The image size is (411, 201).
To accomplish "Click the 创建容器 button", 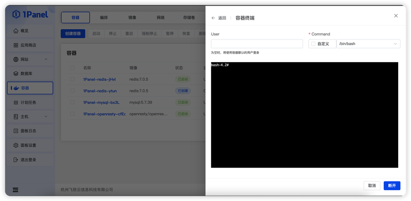I will point(73,34).
